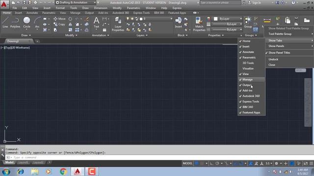Screen dimensions: 314x176
Task: Expand the Layers panel
Action: (142, 35)
